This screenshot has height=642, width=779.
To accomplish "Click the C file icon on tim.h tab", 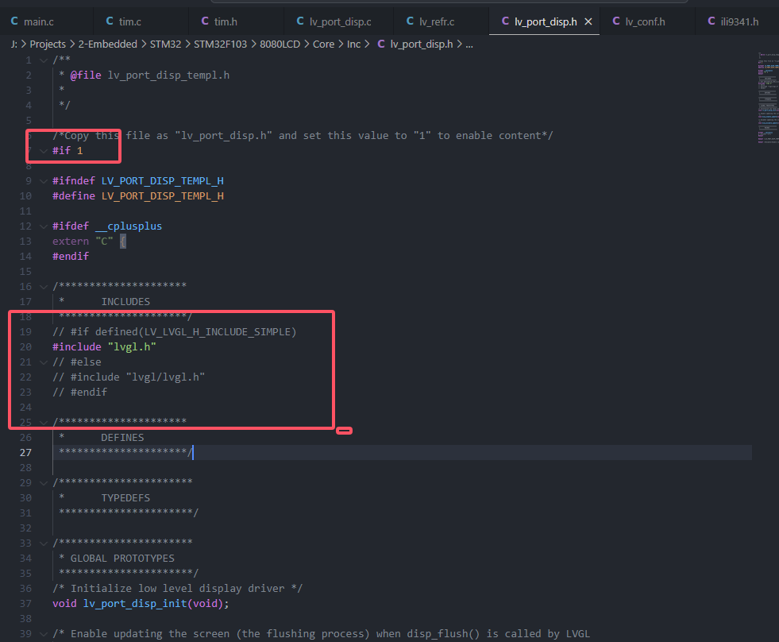I will coord(205,21).
